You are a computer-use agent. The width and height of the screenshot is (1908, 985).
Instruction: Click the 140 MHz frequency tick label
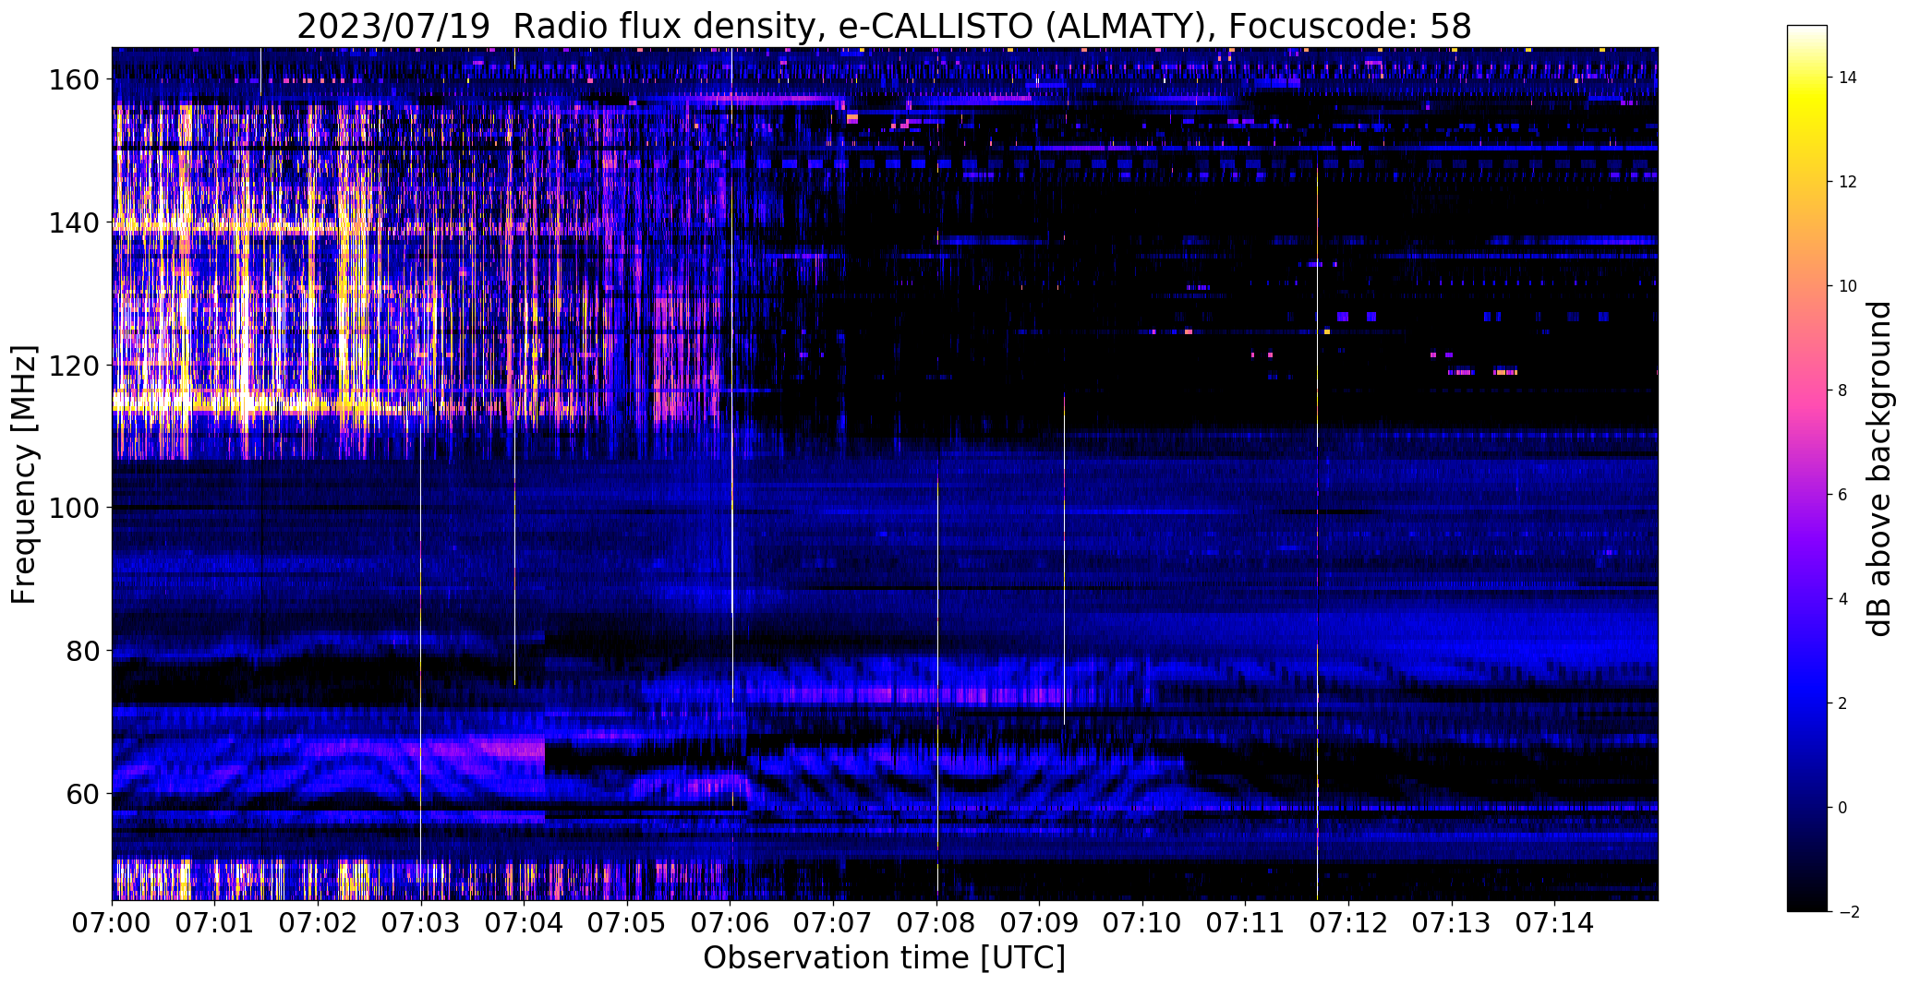[73, 223]
